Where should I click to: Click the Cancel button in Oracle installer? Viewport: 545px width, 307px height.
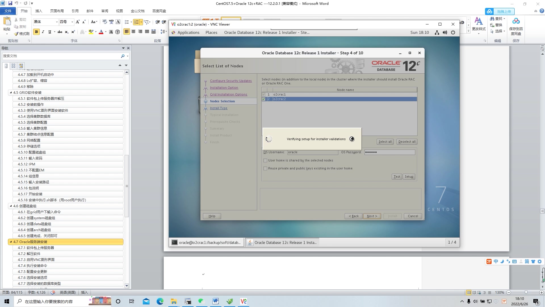[413, 216]
